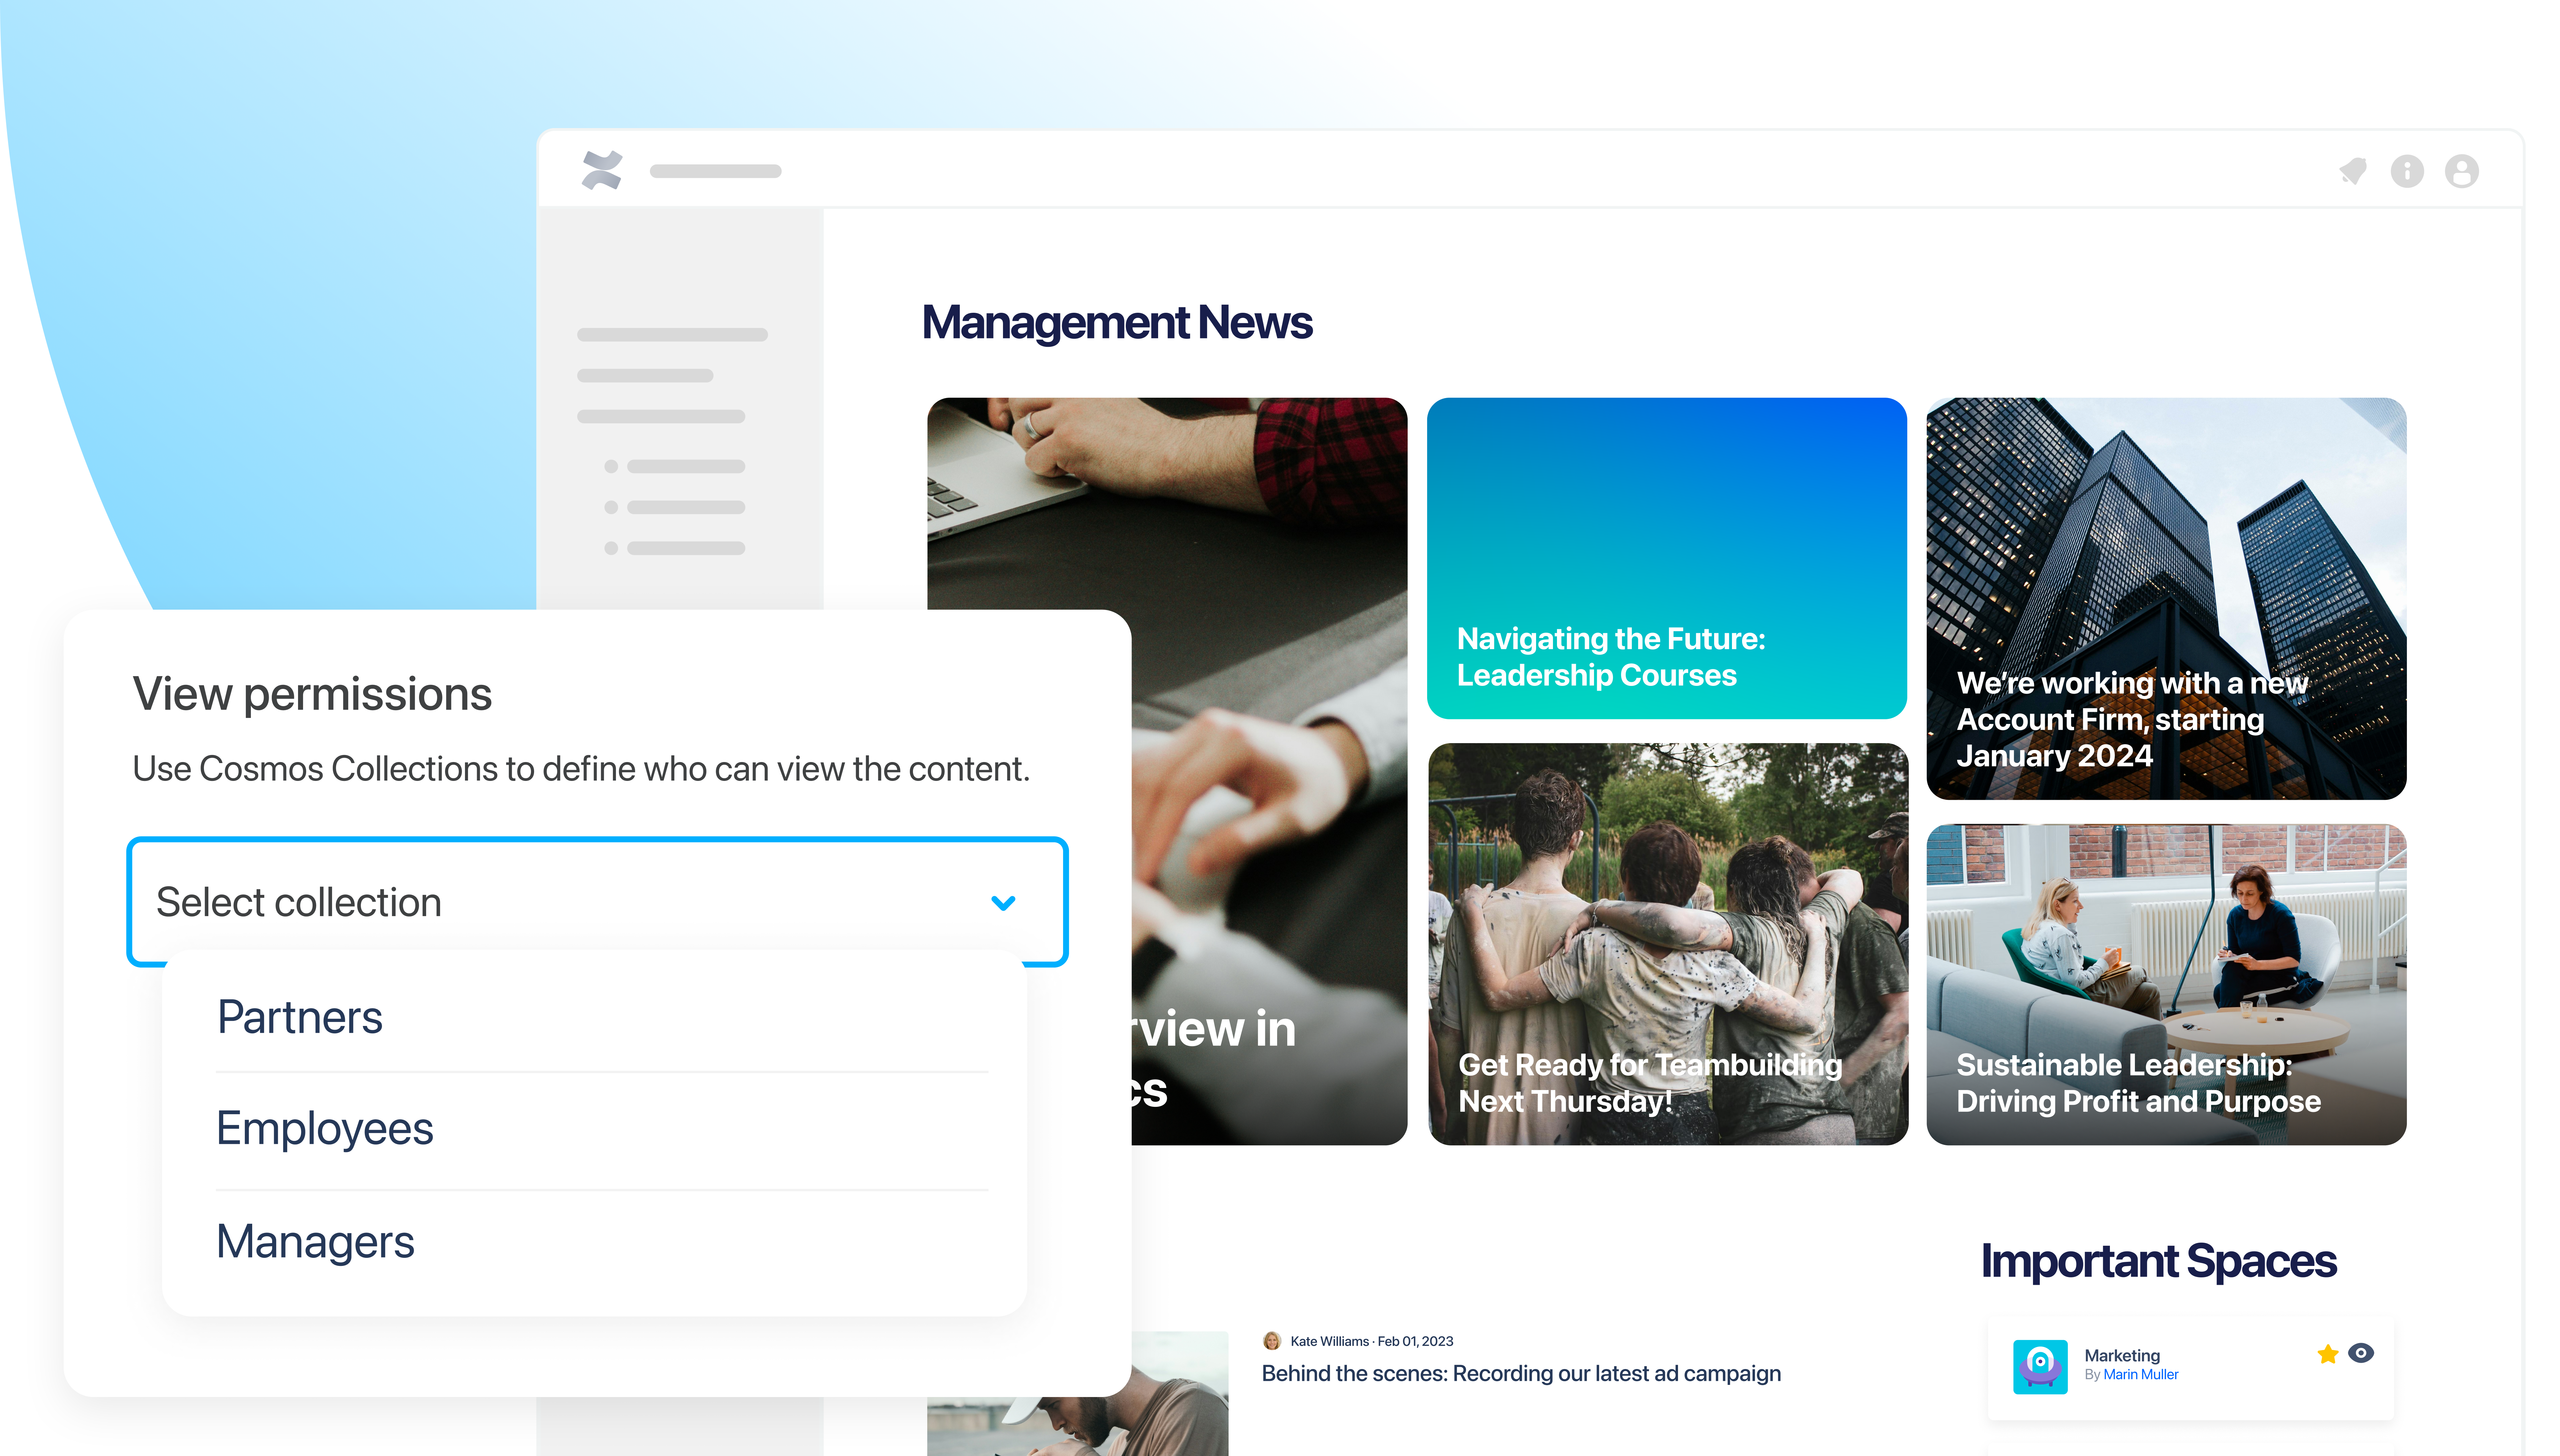Choose Employees from collection list
This screenshot has width=2560, height=1456.
325,1128
